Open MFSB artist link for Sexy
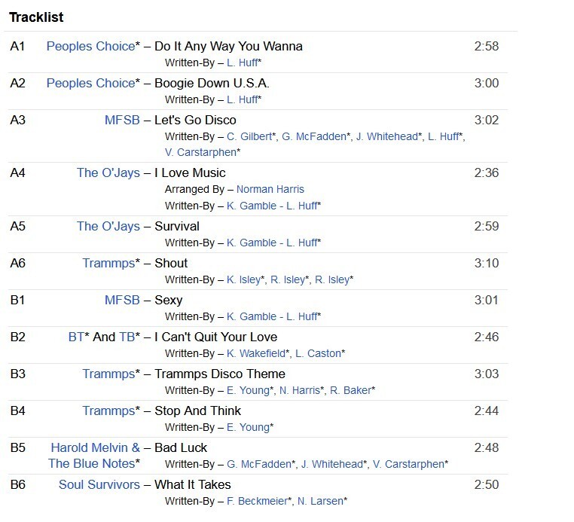 click(x=122, y=300)
